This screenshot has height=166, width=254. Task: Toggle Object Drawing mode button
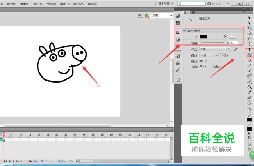(249, 144)
